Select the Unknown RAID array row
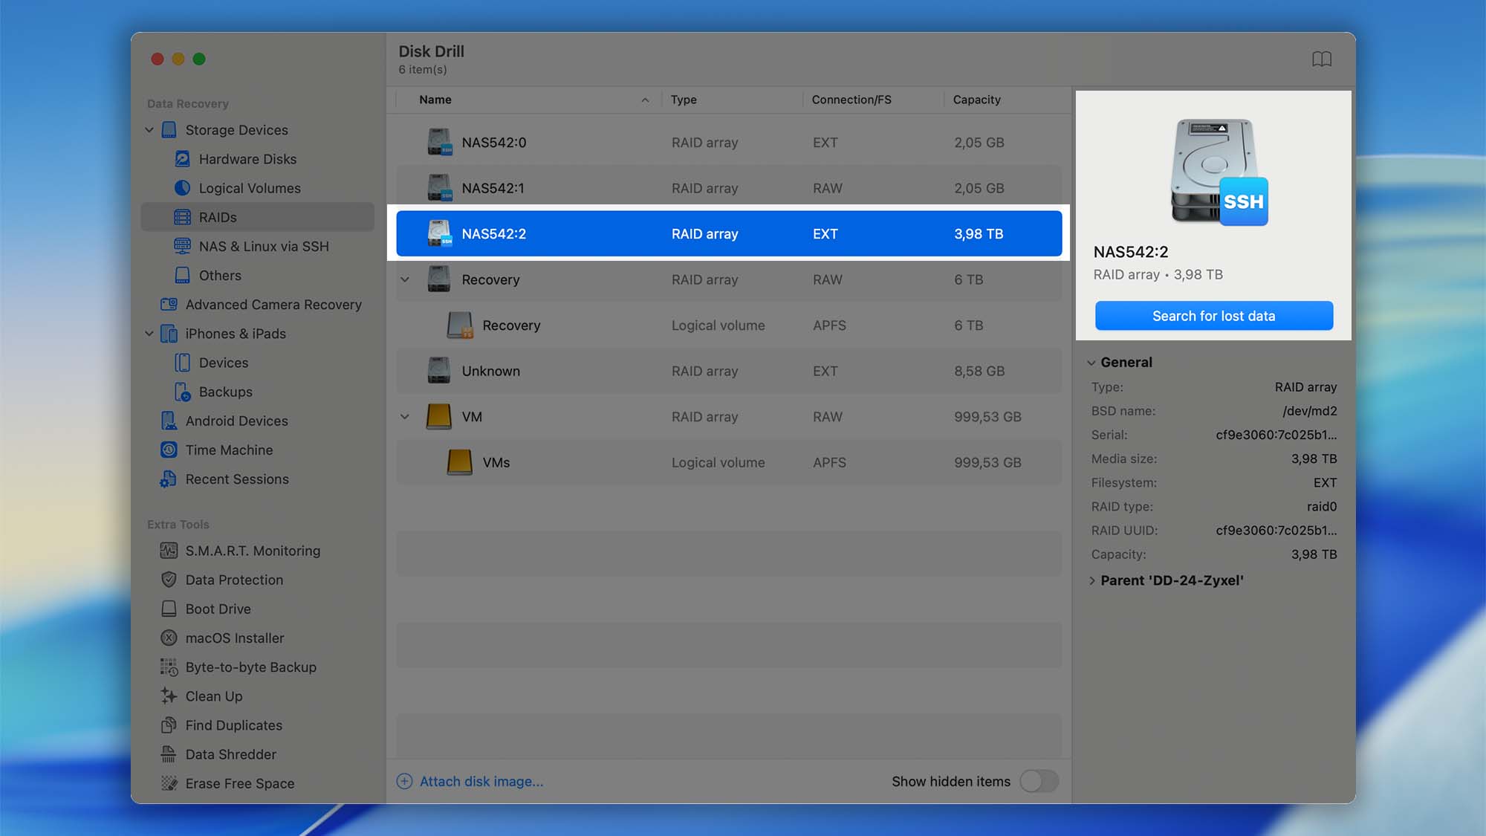The width and height of the screenshot is (1486, 836). point(729,371)
